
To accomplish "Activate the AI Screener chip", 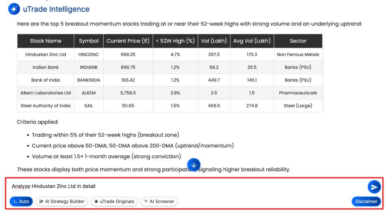I will point(159,201).
